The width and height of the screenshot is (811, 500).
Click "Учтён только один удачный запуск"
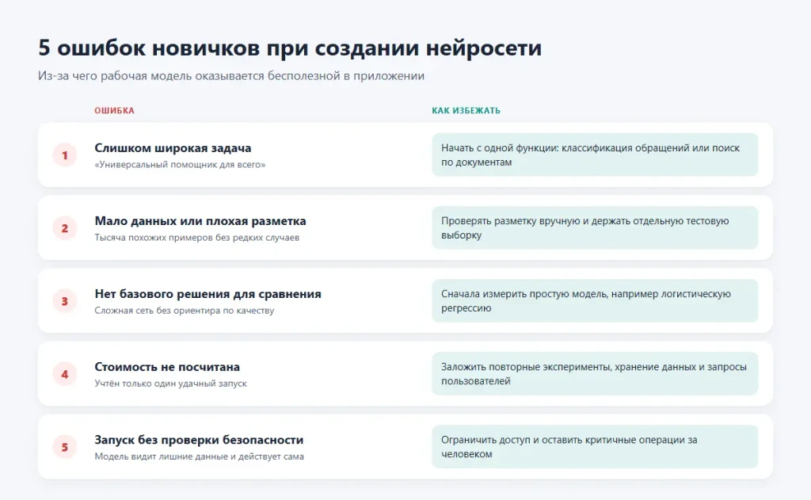pyautogui.click(x=171, y=384)
